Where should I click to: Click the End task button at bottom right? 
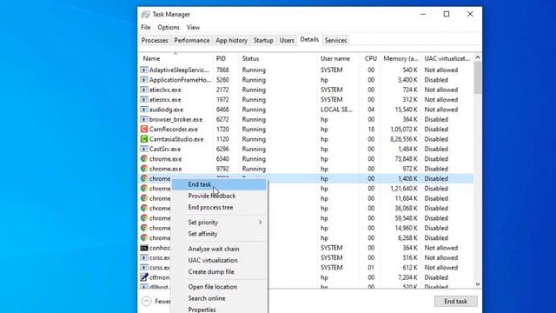coord(455,302)
